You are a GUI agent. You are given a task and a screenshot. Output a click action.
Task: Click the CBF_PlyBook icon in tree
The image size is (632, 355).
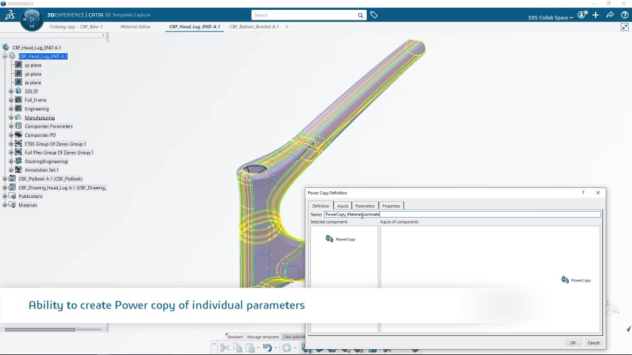coord(13,178)
